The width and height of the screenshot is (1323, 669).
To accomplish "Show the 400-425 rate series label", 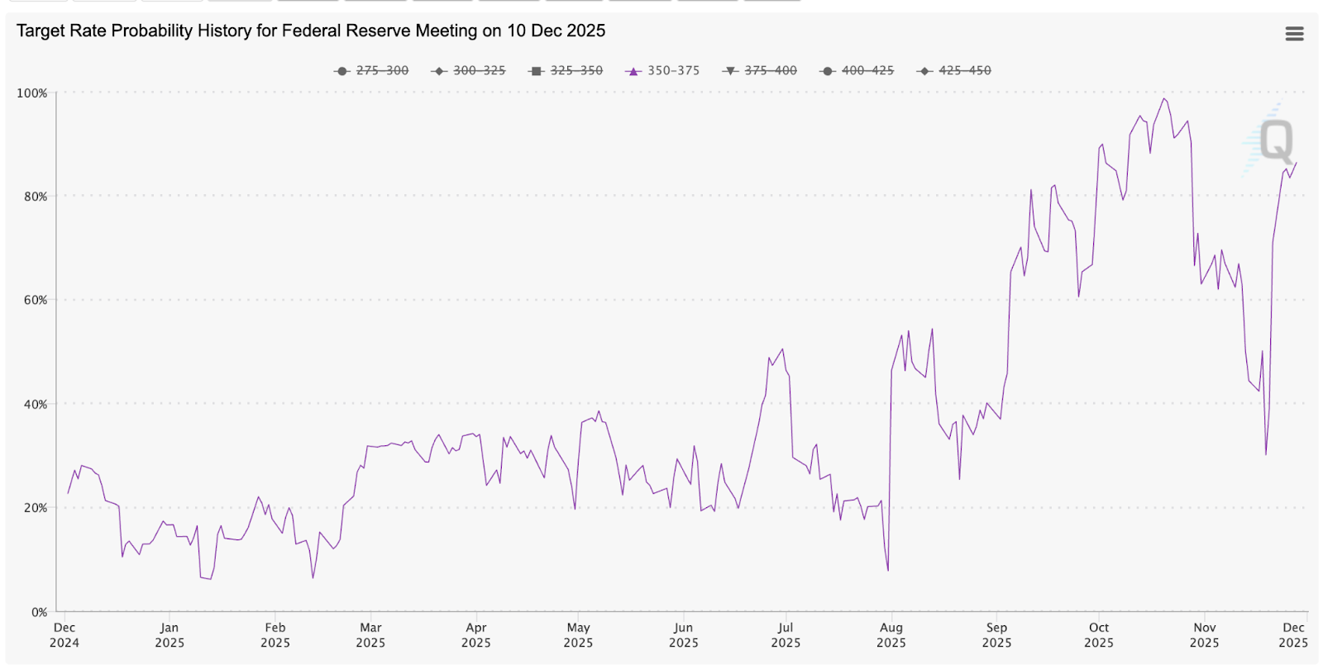I will pos(867,71).
